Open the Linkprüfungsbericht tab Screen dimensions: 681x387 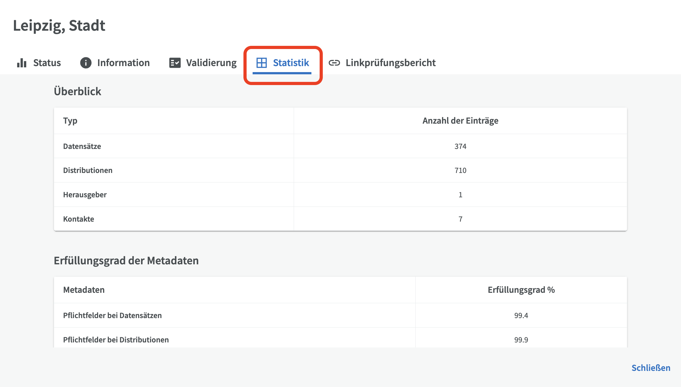pos(390,63)
